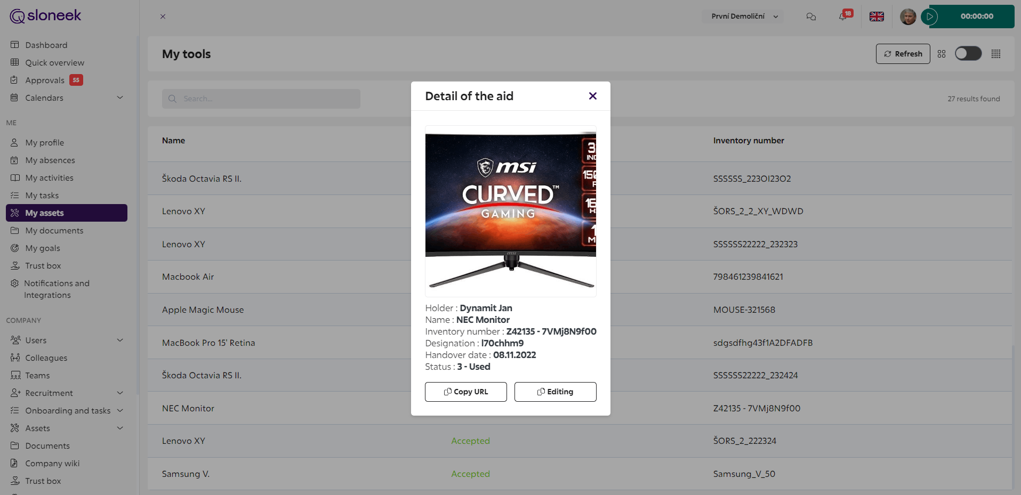
Task: Click the Company wiki icon
Action: (x=15, y=464)
